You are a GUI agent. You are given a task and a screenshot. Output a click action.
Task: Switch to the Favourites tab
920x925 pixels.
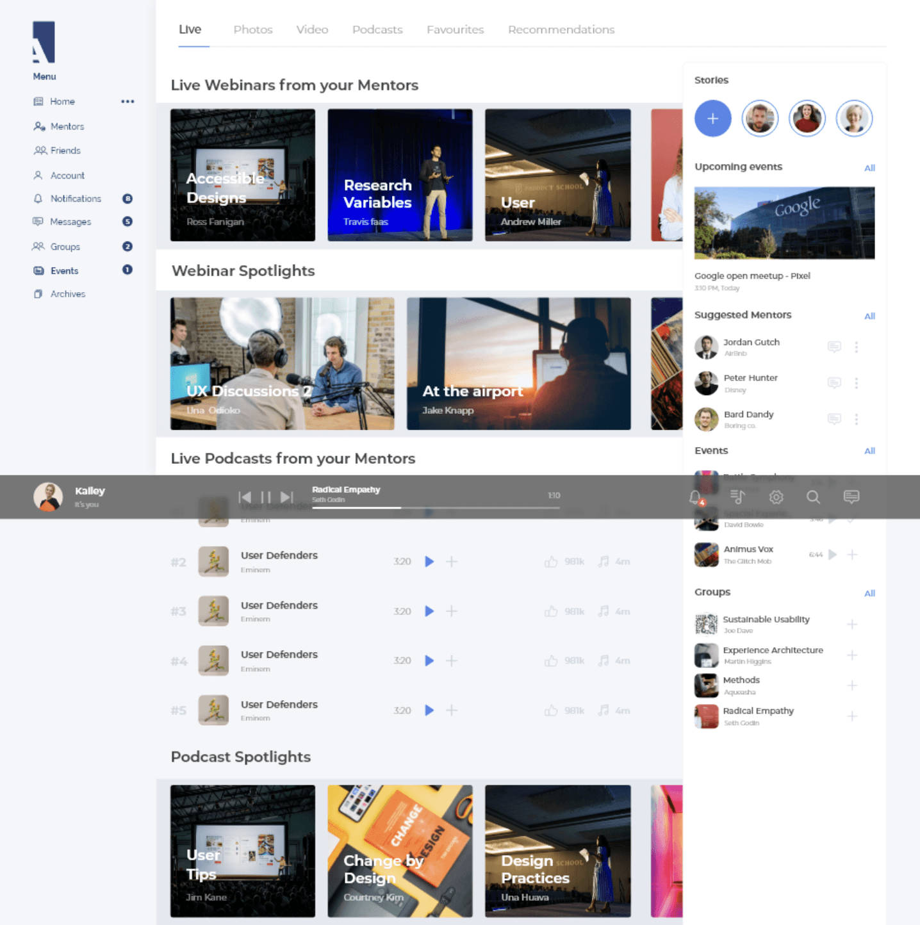point(456,29)
